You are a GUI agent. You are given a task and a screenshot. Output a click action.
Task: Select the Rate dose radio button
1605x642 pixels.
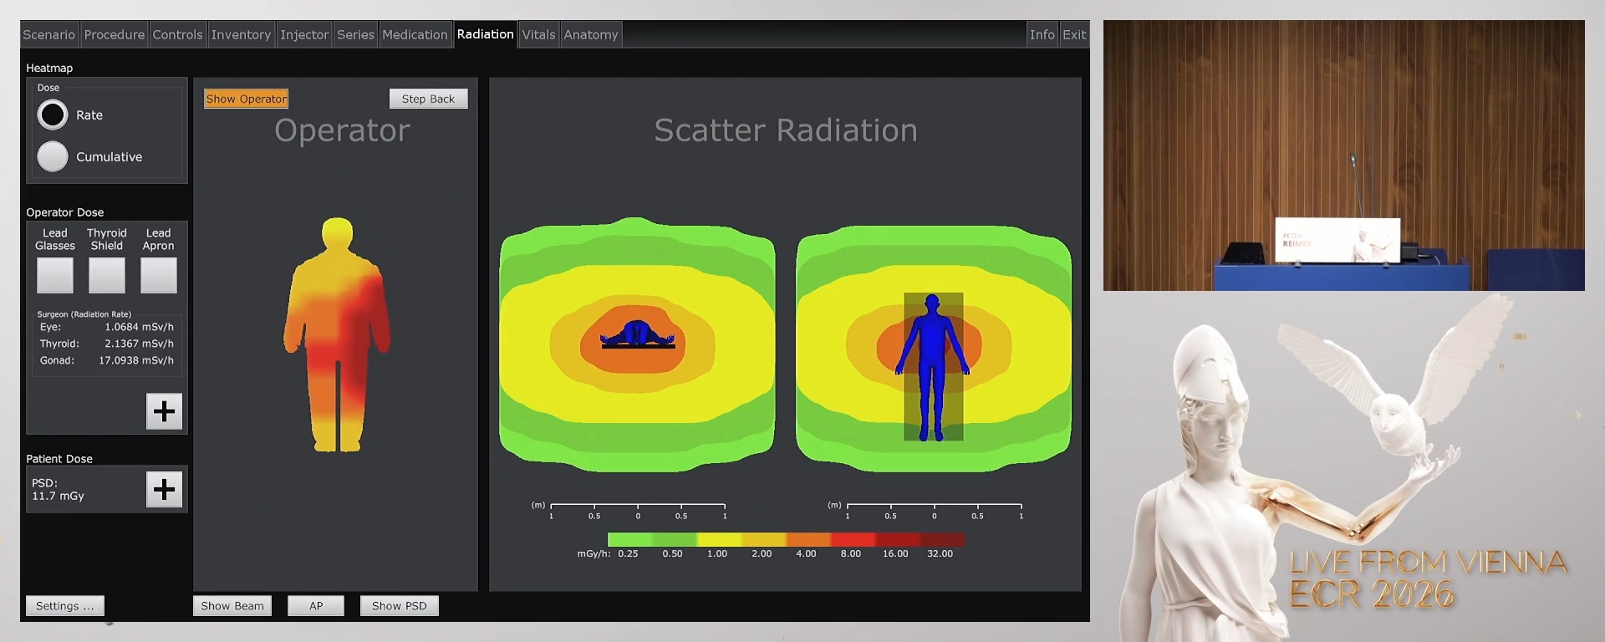(53, 115)
